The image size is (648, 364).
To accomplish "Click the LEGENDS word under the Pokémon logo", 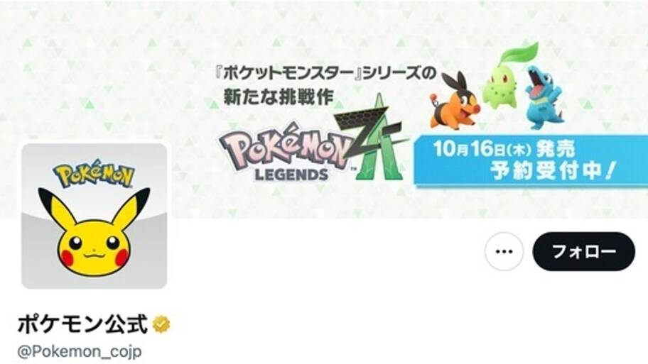I will pyautogui.click(x=292, y=175).
